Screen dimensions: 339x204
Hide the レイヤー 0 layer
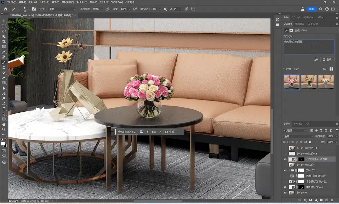(x=285, y=193)
